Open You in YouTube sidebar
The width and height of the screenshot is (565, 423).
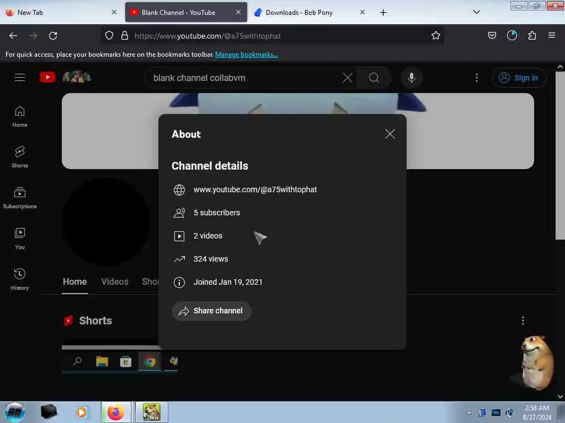click(20, 239)
